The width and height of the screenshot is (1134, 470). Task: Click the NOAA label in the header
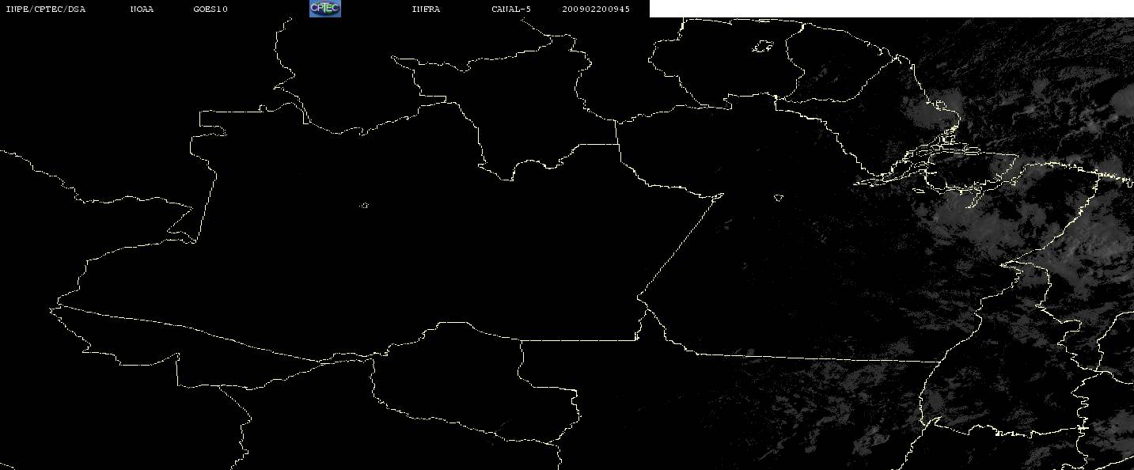click(x=142, y=9)
